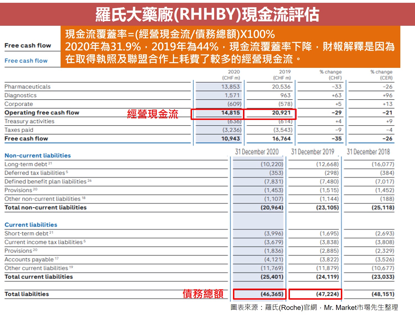Click the '% change (CER)' column header
Image resolution: width=415 pixels, height=316 pixels.
point(382,75)
